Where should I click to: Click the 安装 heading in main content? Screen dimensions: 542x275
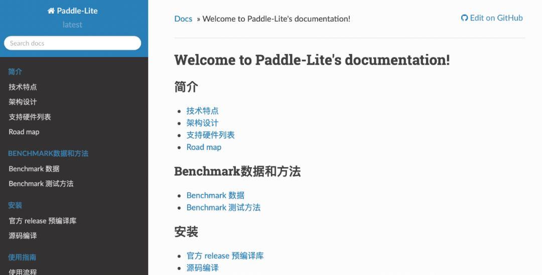pyautogui.click(x=186, y=231)
